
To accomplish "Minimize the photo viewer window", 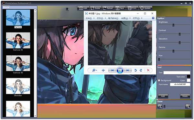I will 138,13.
